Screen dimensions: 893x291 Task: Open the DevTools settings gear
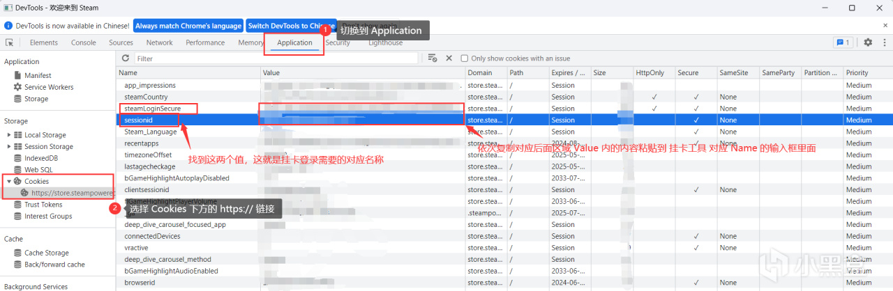point(868,42)
